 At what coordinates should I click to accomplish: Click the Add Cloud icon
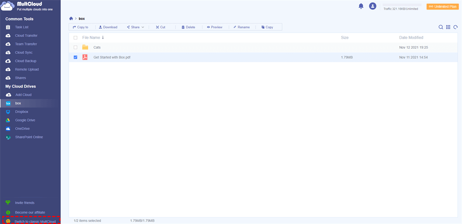[8, 95]
